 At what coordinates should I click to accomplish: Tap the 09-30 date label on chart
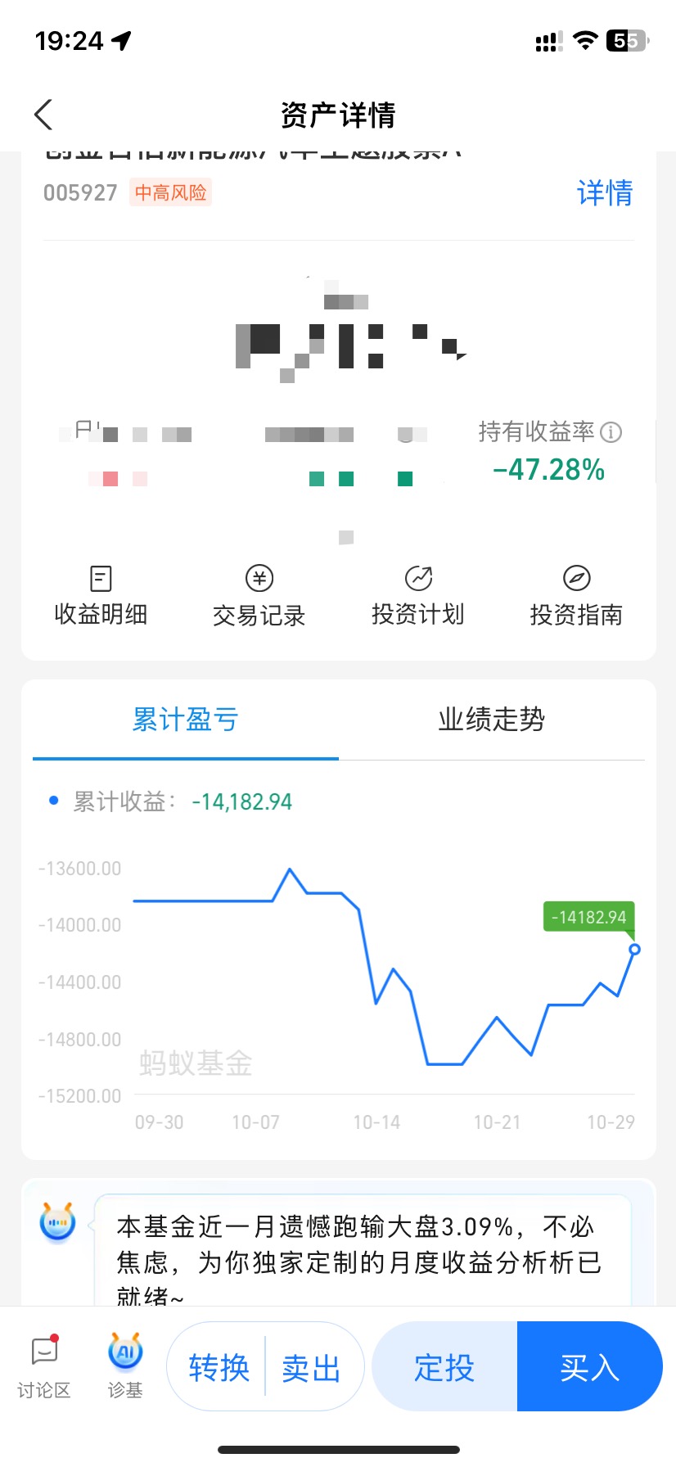[x=159, y=1122]
